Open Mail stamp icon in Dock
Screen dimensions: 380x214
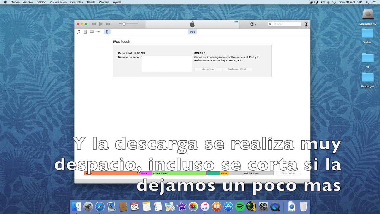tap(111, 206)
